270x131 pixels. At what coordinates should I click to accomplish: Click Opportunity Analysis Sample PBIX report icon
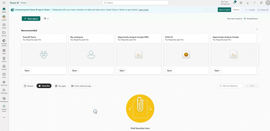pos(139,54)
